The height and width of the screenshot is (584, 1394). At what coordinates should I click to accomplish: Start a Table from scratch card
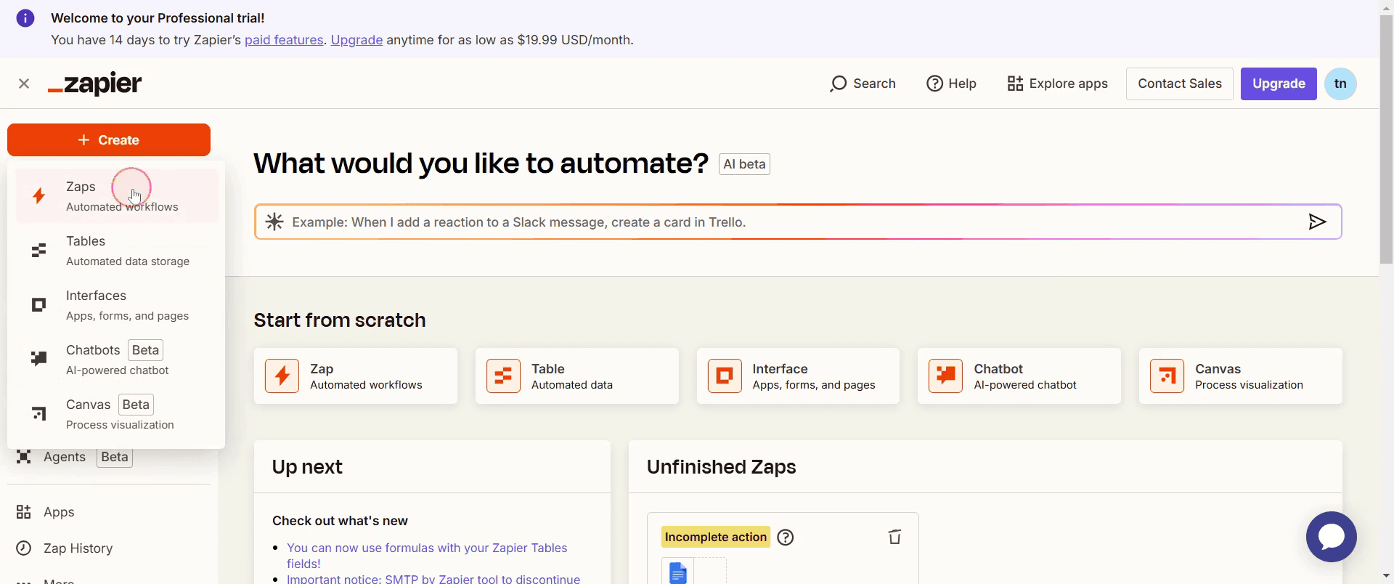coord(577,376)
